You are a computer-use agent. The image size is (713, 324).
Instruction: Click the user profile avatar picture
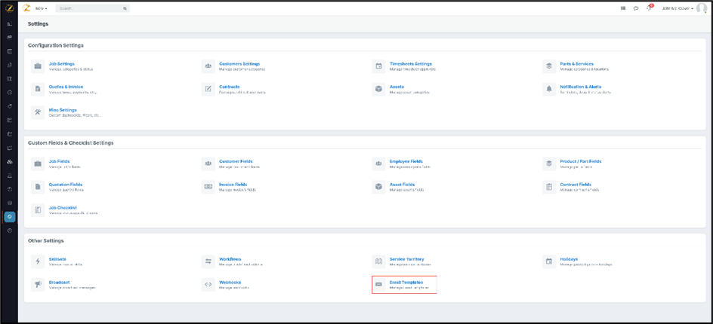[702, 8]
